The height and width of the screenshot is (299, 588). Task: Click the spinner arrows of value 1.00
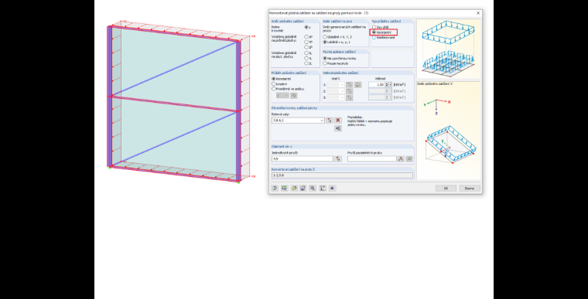pos(387,85)
